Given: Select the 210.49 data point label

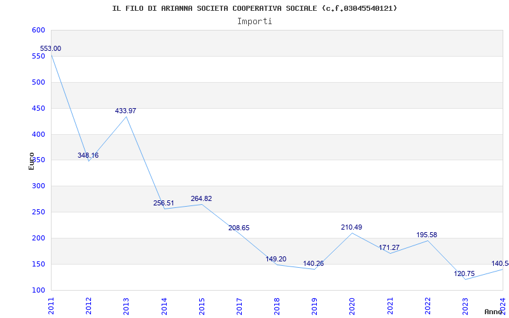Looking at the screenshot, I should coord(352,227).
